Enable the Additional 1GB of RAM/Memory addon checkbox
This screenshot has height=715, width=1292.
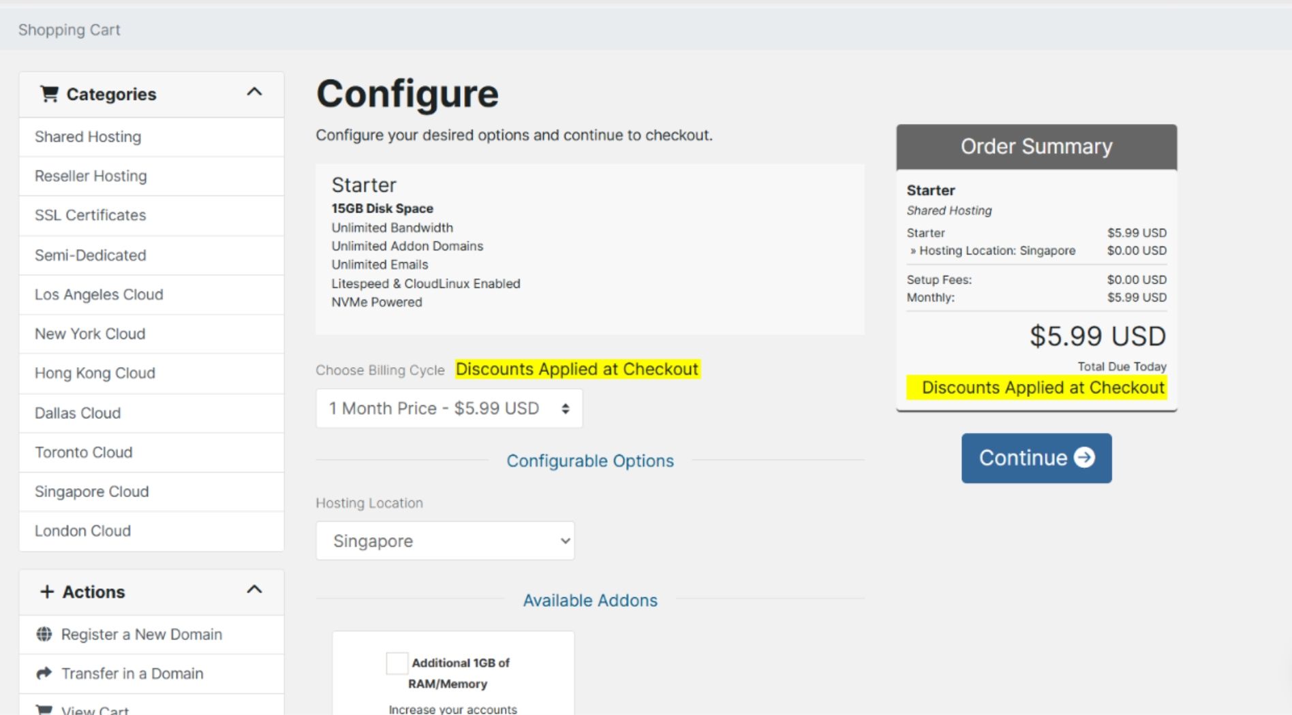pos(397,663)
